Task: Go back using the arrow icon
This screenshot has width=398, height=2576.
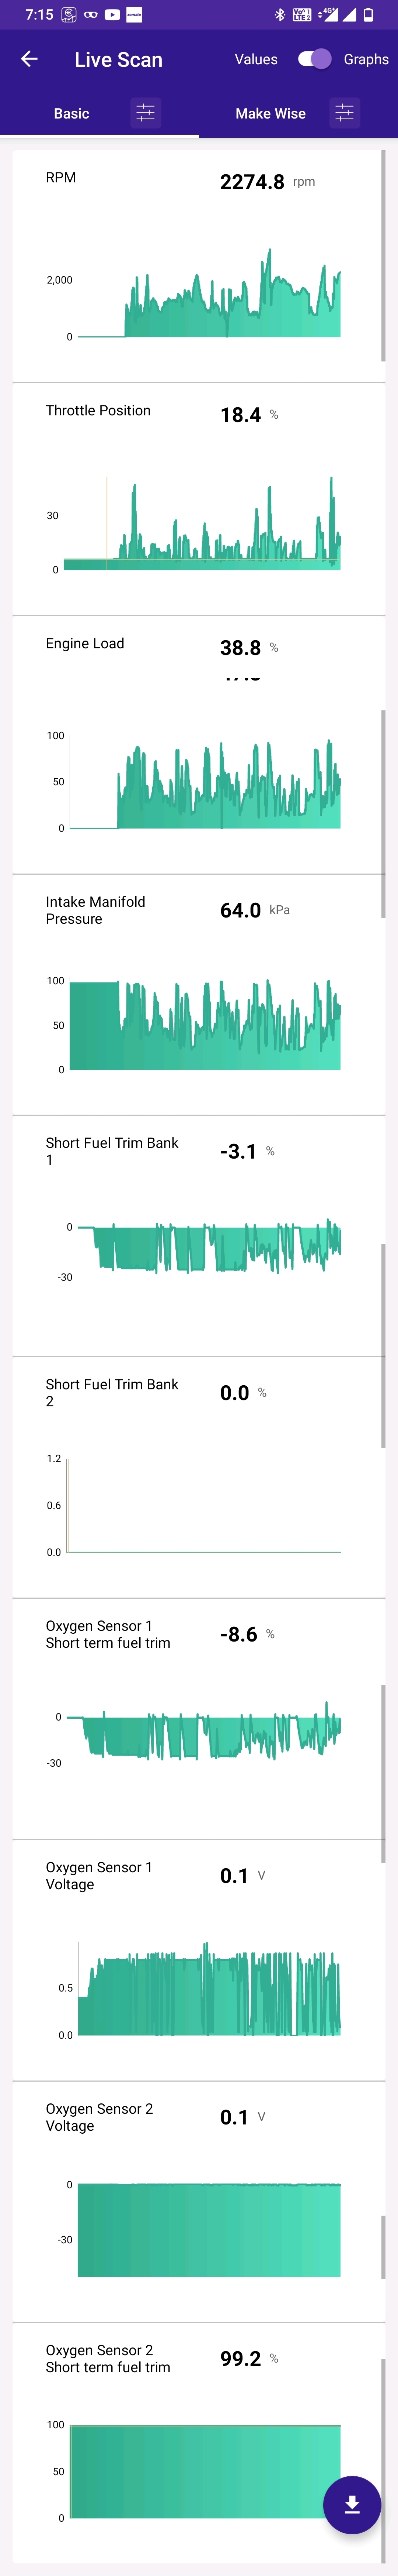Action: 29,59
